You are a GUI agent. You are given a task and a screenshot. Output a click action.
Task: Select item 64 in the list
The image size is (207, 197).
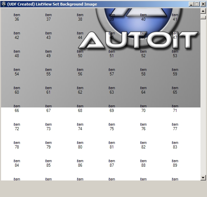[143, 90]
